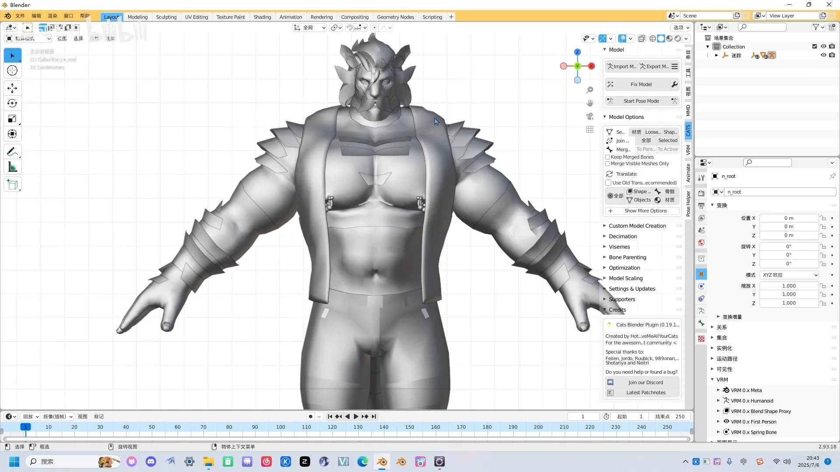Switch to the Sculpting workspace tab
840x472 pixels.
click(166, 17)
